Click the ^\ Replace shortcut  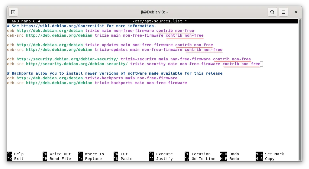pyautogui.click(x=90, y=159)
